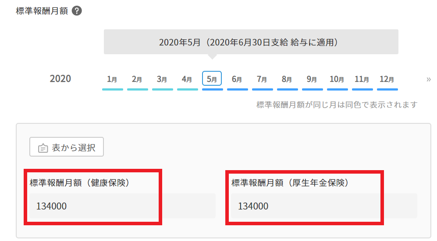The width and height of the screenshot is (437, 241).
Task: Select the 7月 month tab
Action: [262, 79]
